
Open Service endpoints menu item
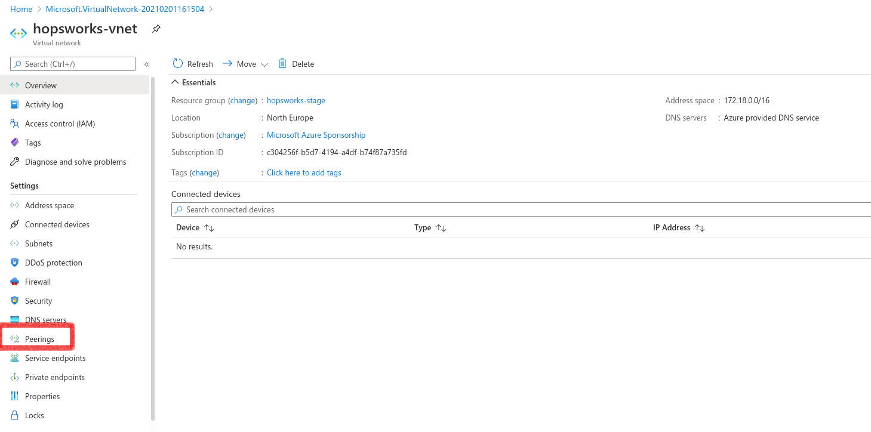click(x=75, y=358)
